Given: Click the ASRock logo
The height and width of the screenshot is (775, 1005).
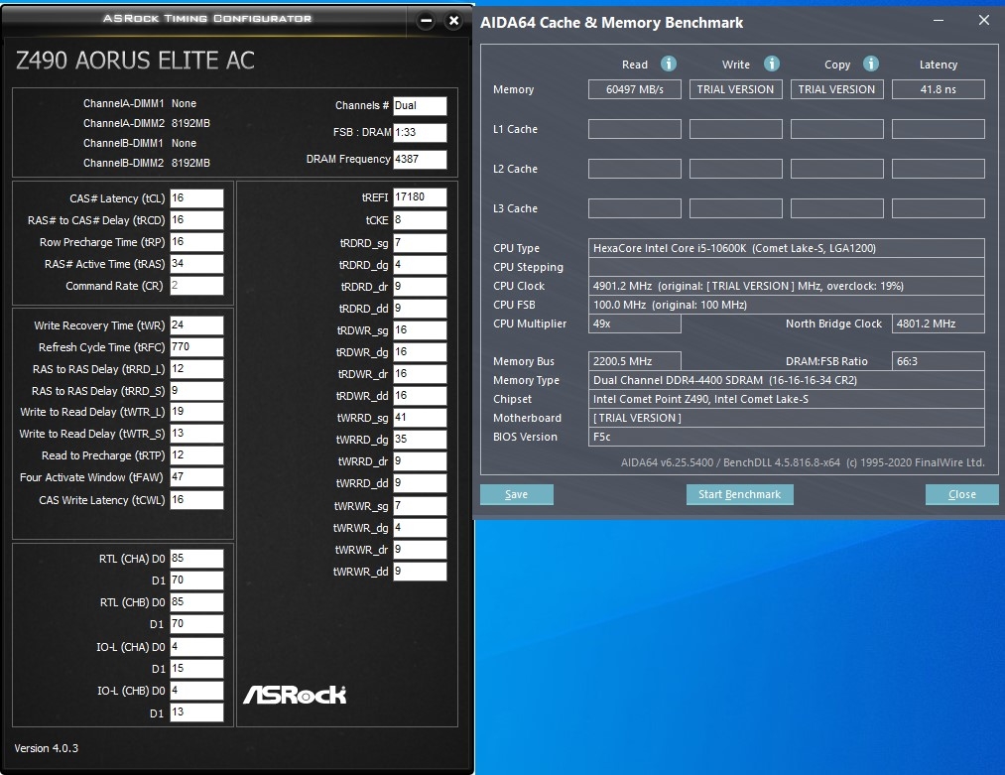Looking at the screenshot, I should (x=295, y=695).
